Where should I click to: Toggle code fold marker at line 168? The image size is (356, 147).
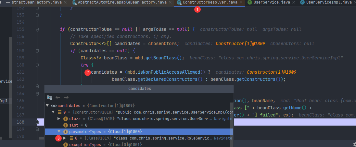(x=37, y=122)
